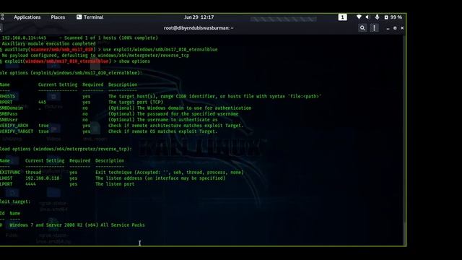Click the VERIFY_ARCH option name

point(14,126)
